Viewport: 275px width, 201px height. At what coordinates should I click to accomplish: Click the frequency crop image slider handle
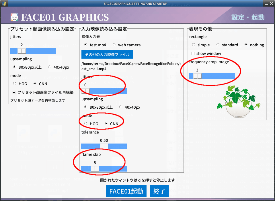pyautogui.click(x=197, y=76)
